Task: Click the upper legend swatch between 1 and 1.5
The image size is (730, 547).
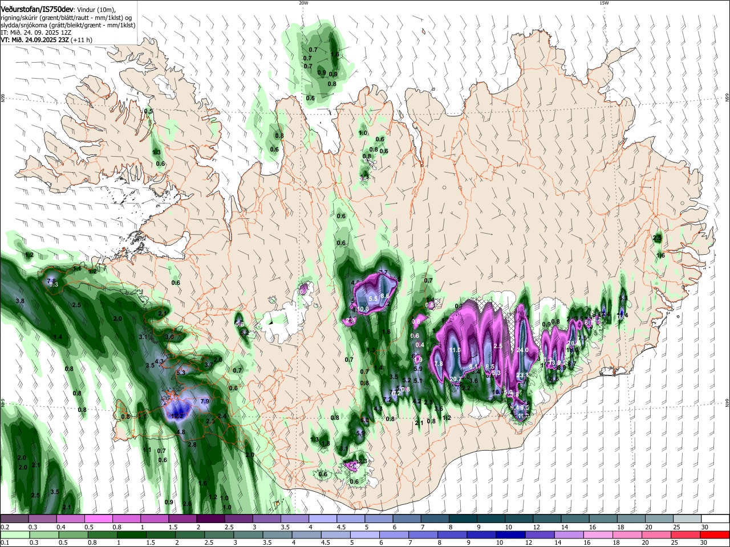Action: click(x=155, y=519)
